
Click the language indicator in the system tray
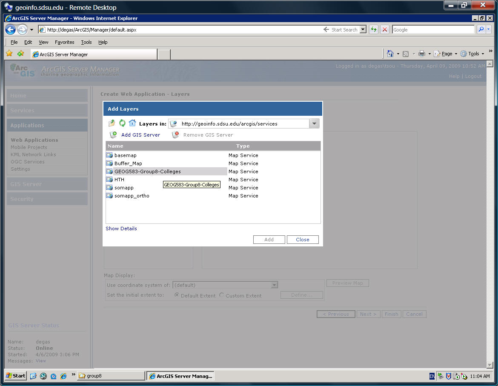click(432, 376)
